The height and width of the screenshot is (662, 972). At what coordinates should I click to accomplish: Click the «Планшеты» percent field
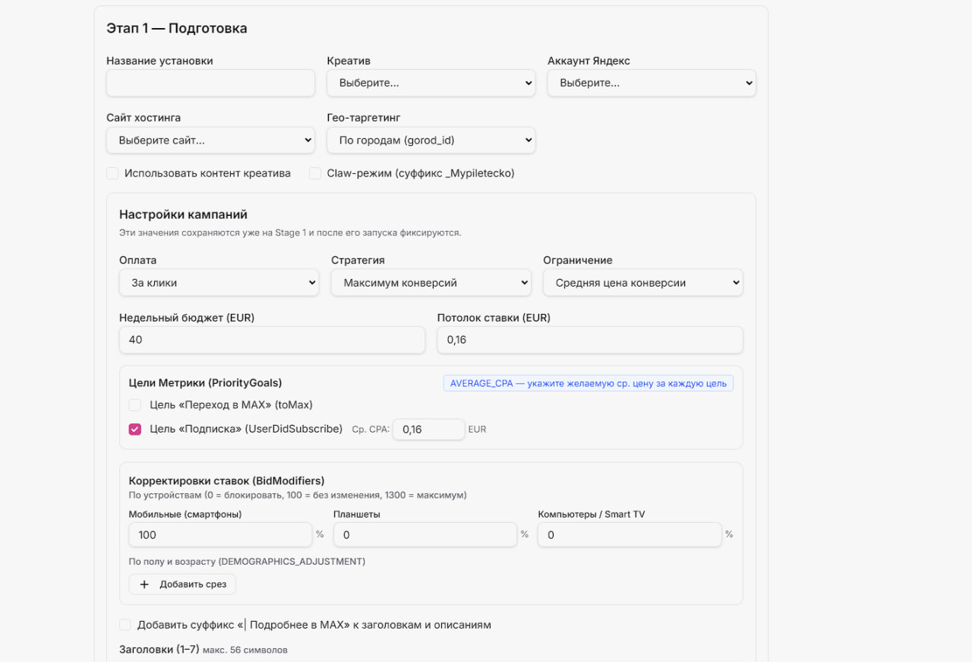pos(425,535)
